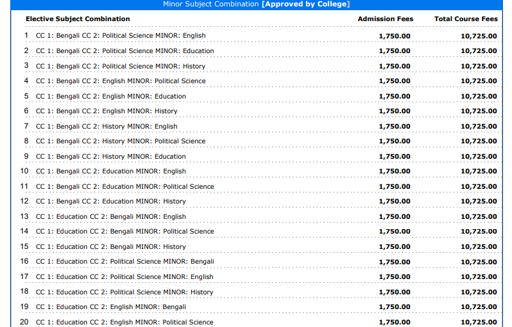
Task: Click the total course fees in row 14
Action: coord(479,232)
